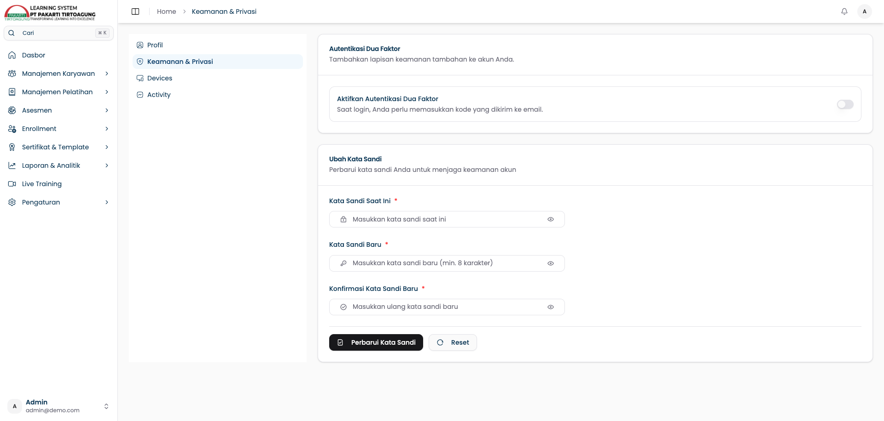Image resolution: width=884 pixels, height=421 pixels.
Task: Click the Devices monitor icon
Action: tap(140, 78)
